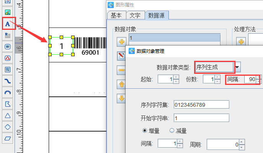Click the 序列生成 type combo box
This screenshot has height=153, width=263.
214,67
